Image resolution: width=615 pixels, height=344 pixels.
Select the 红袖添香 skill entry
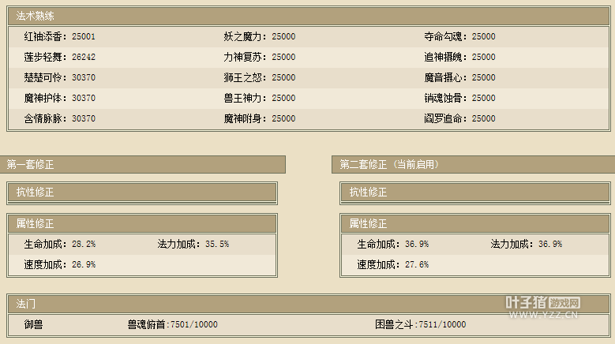tap(59, 36)
